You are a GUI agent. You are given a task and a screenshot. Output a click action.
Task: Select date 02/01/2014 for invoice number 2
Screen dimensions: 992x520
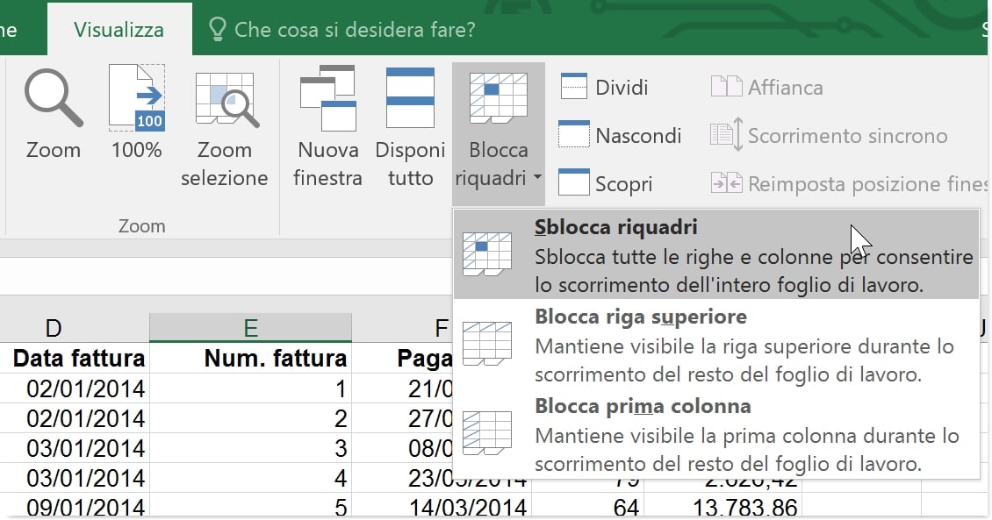click(75, 417)
